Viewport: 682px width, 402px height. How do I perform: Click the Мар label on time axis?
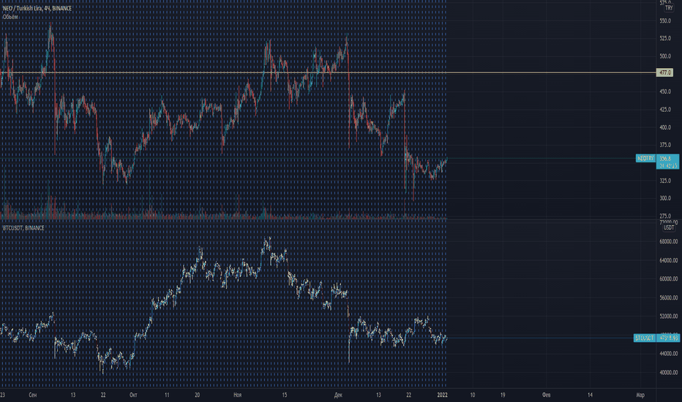click(x=640, y=395)
